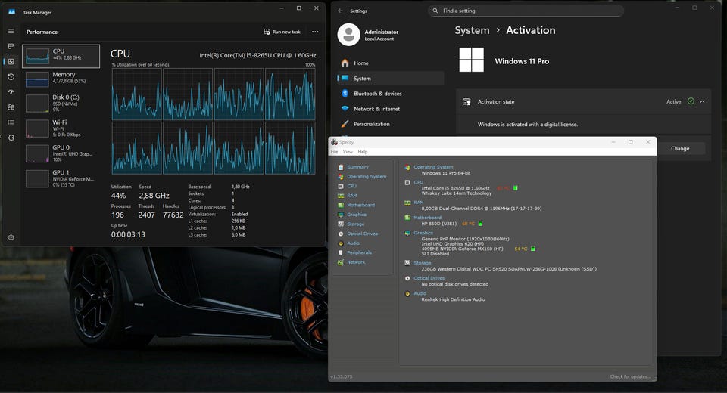Screen dimensions: 727x393
Task: Click Check for updates in Speccy
Action: [629, 376]
